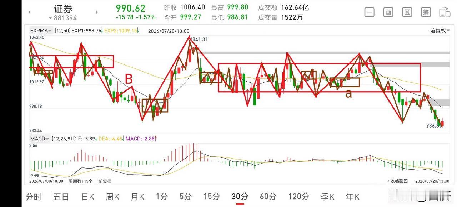
Task: Select the 60分 period tab
Action: (x=268, y=196)
